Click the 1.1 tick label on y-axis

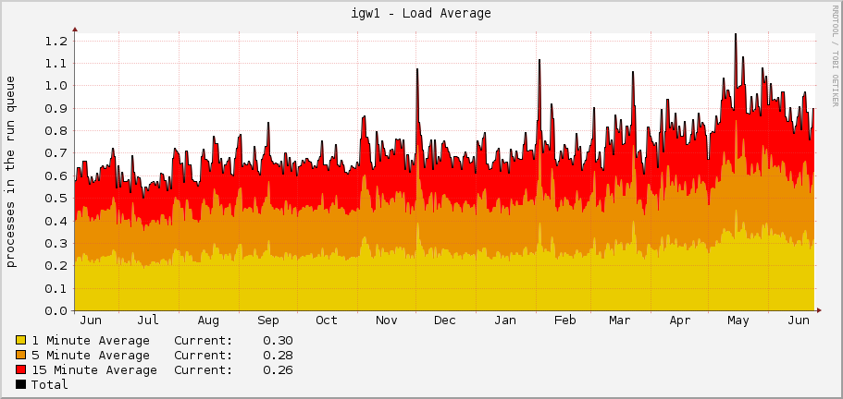(x=56, y=64)
